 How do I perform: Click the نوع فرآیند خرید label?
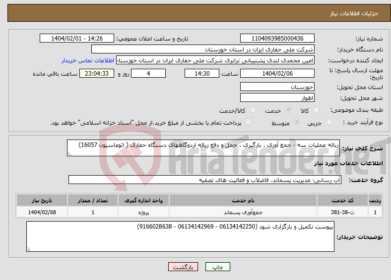[x=363, y=122]
